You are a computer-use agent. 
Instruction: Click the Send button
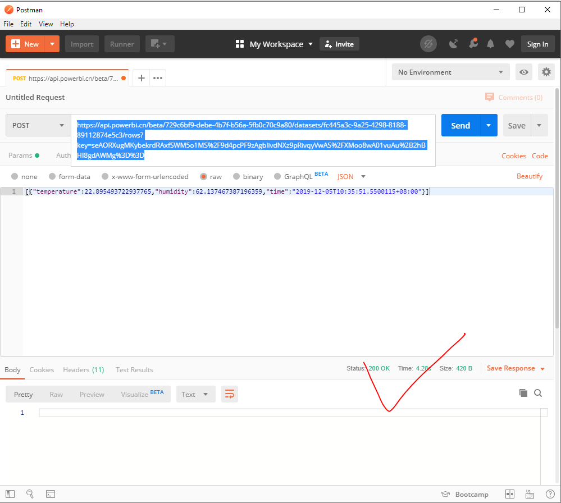click(x=460, y=125)
